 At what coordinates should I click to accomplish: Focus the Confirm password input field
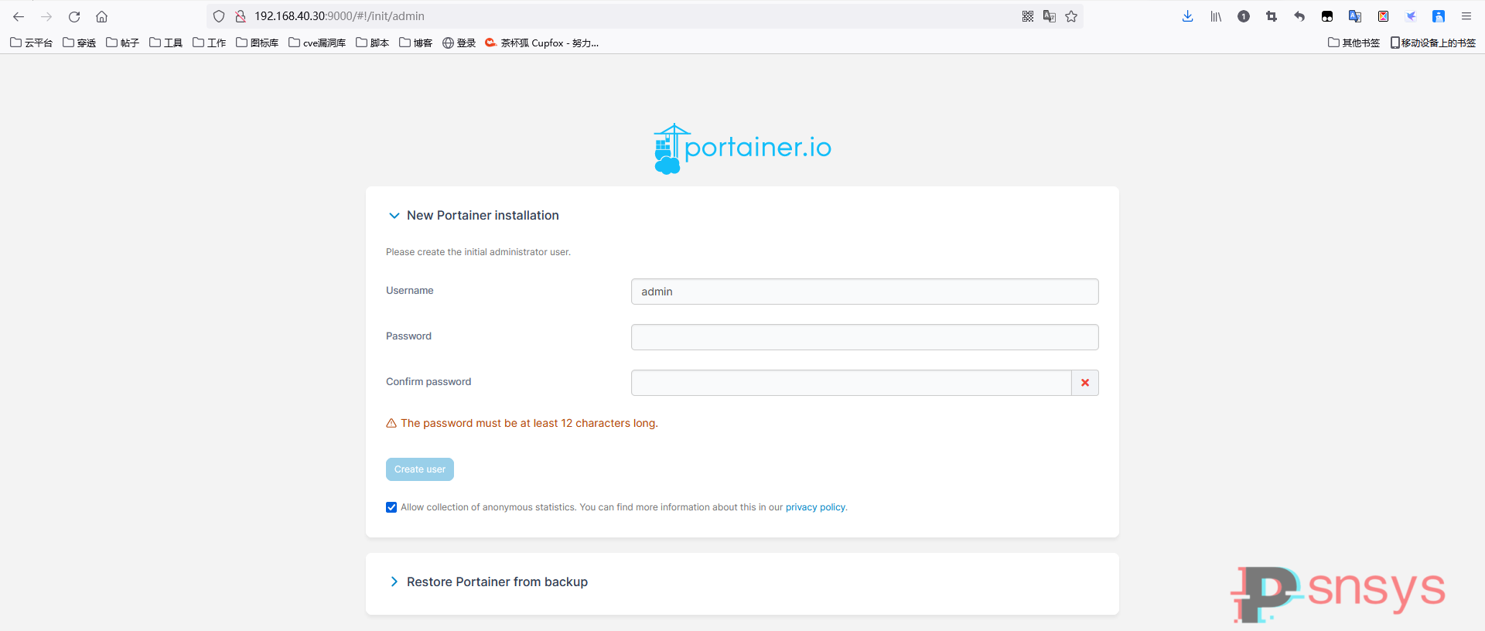click(x=851, y=383)
